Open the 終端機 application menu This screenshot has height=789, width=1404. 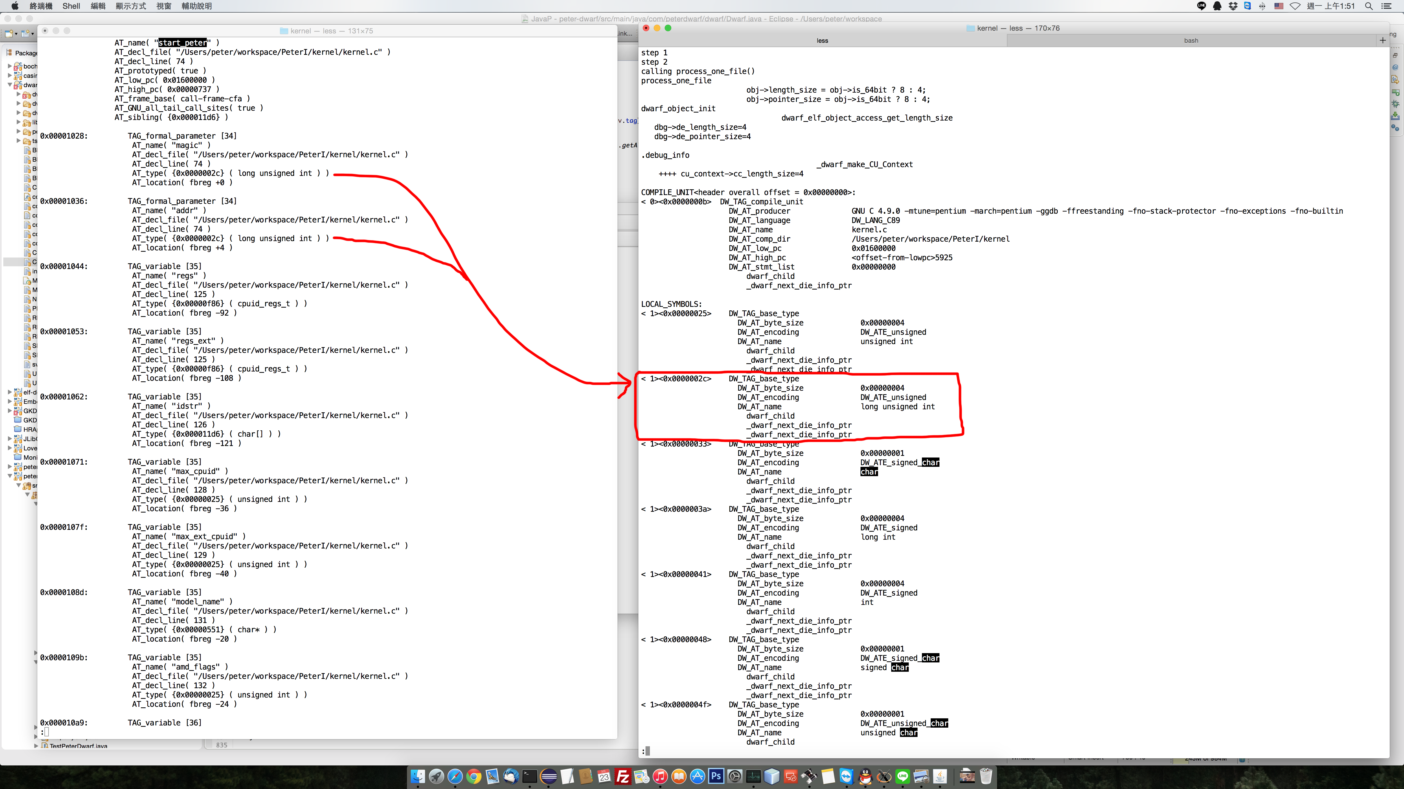[41, 6]
